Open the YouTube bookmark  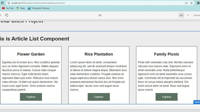point(8,8)
